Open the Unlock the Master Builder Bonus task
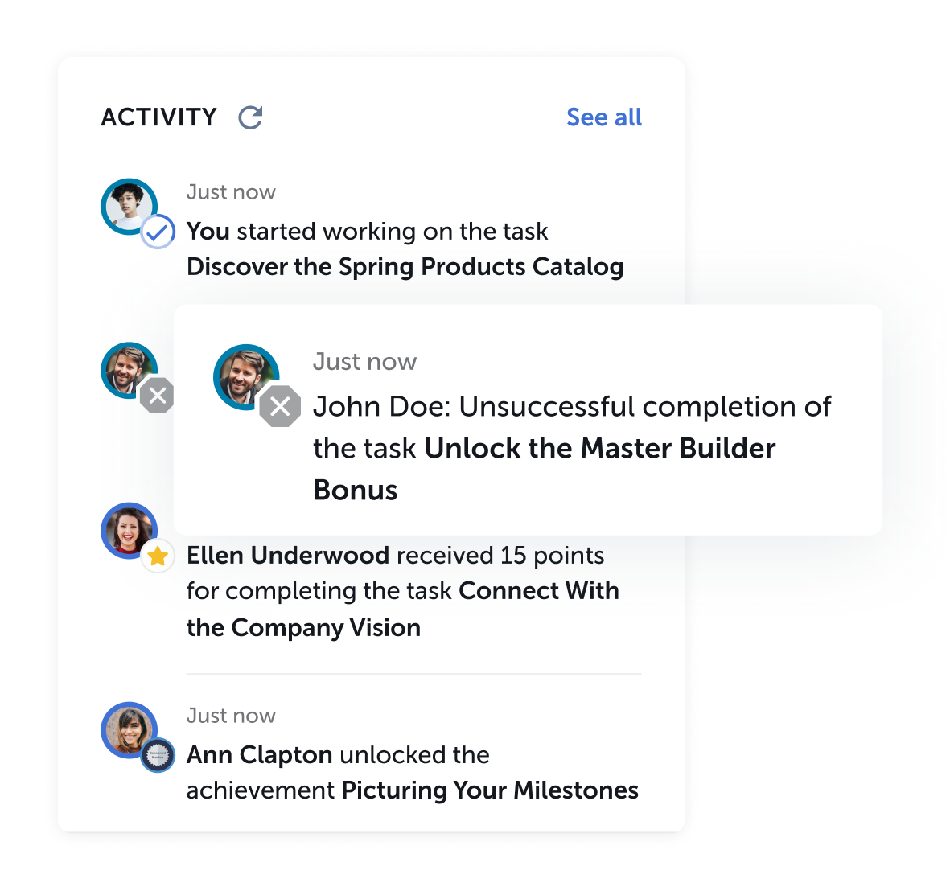This screenshot has height=891, width=946. (544, 469)
